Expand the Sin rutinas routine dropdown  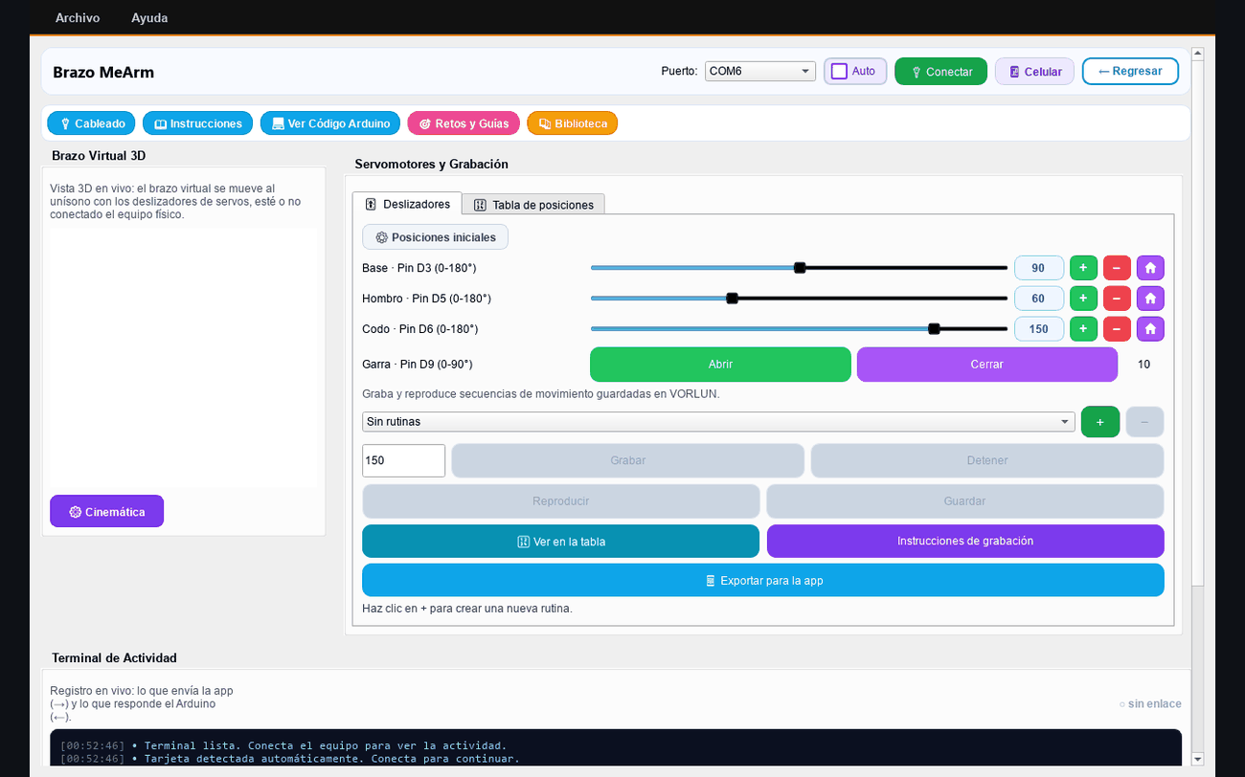[718, 422]
